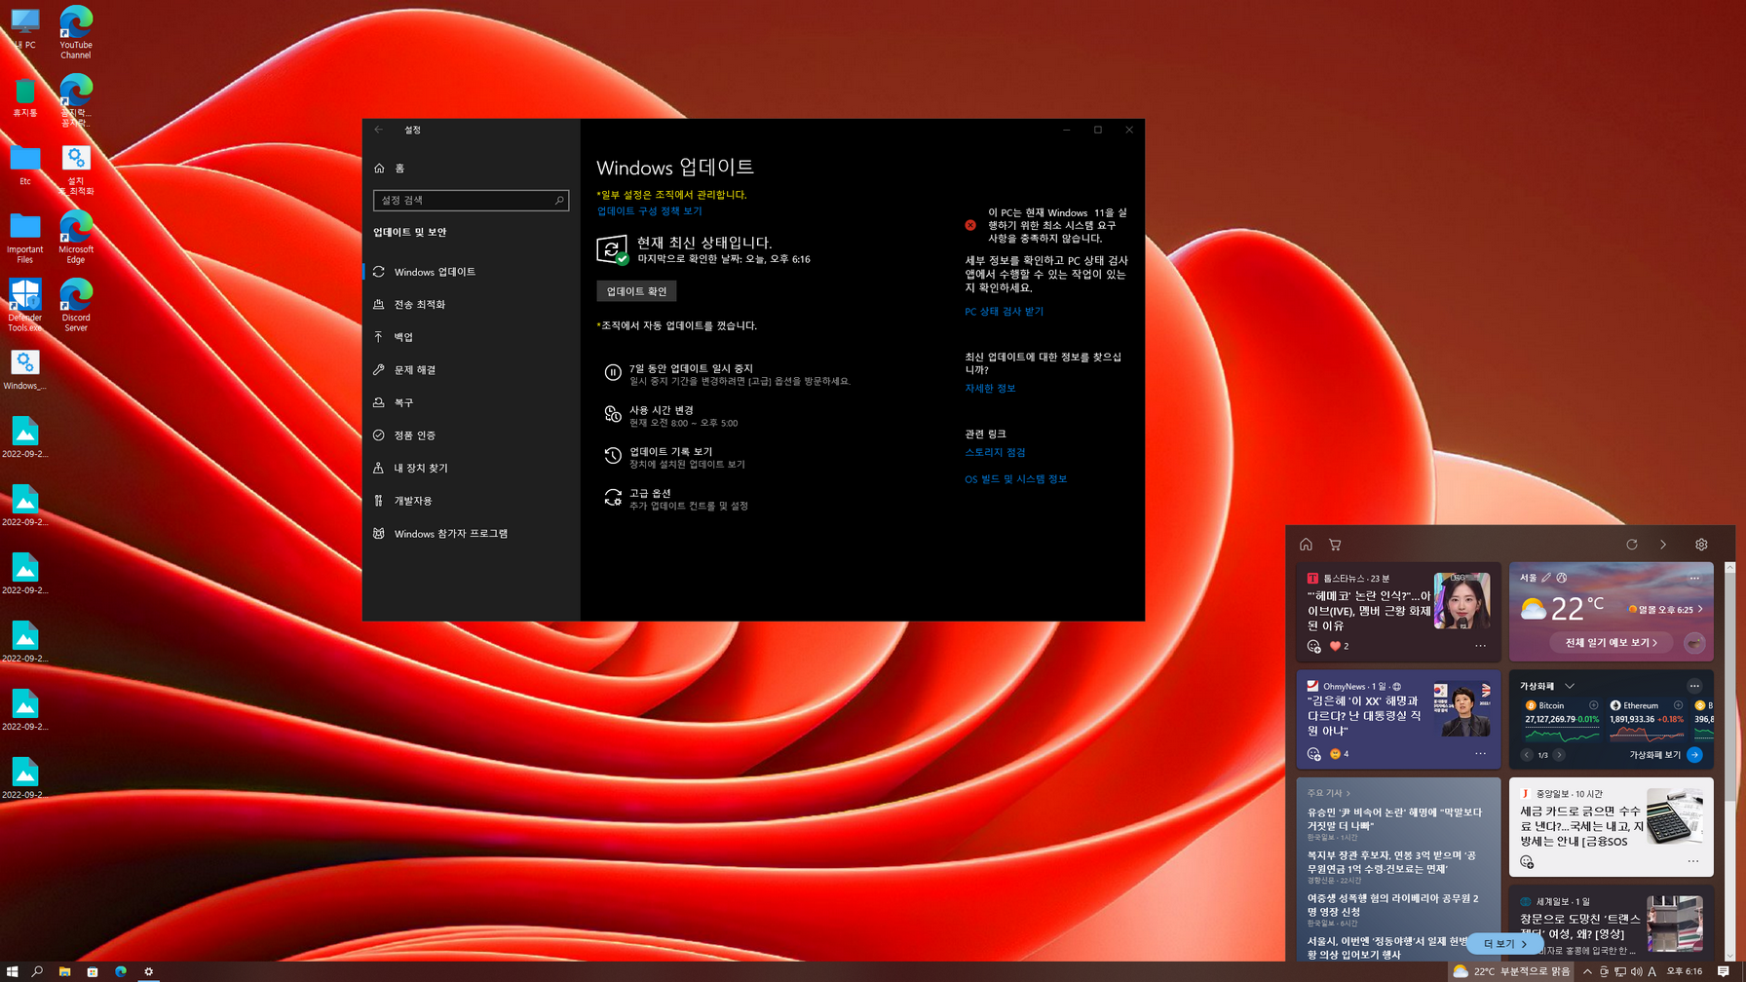The height and width of the screenshot is (982, 1746).
Task: Click the 업데이트 확인 button
Action: tap(636, 291)
